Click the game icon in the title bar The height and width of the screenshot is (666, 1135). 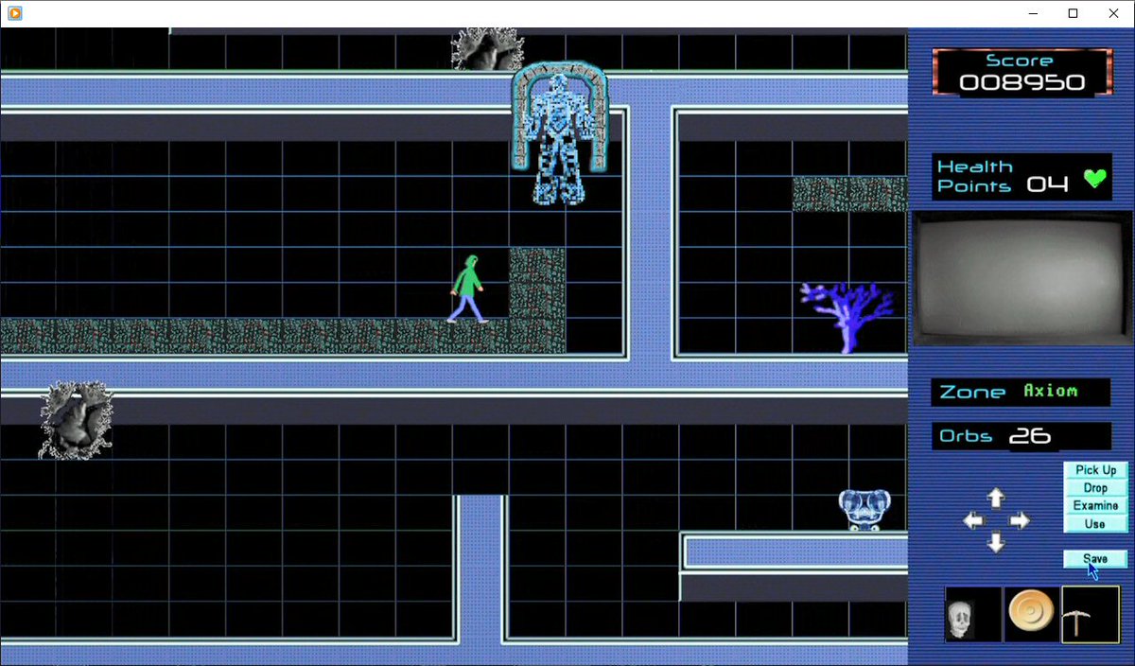13,13
